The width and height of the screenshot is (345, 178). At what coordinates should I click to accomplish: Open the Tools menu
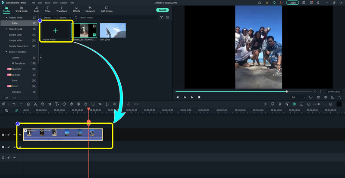tap(47, 3)
